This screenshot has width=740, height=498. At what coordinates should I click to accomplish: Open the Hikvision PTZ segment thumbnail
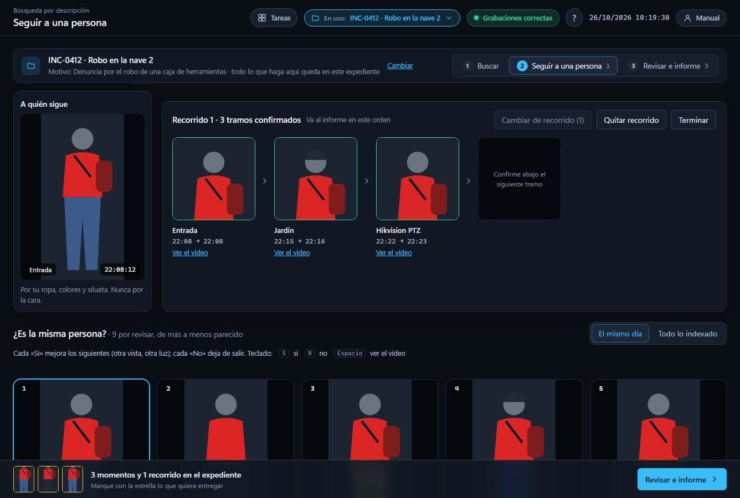tap(418, 179)
